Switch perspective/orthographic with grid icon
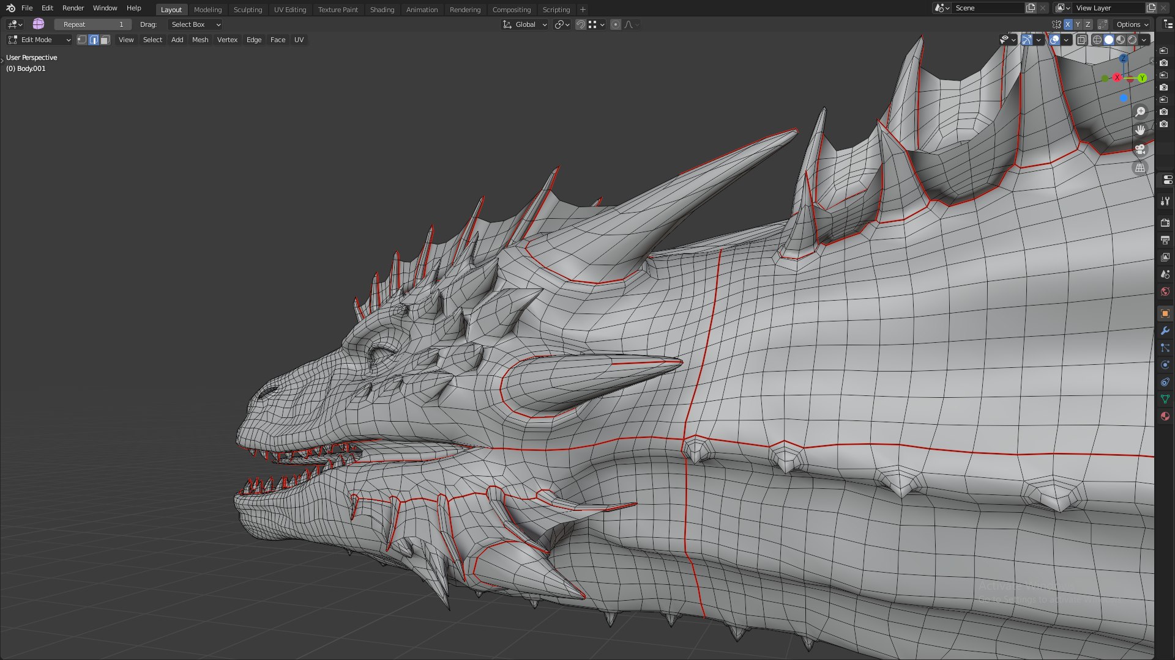This screenshot has width=1175, height=660. pos(1140,167)
